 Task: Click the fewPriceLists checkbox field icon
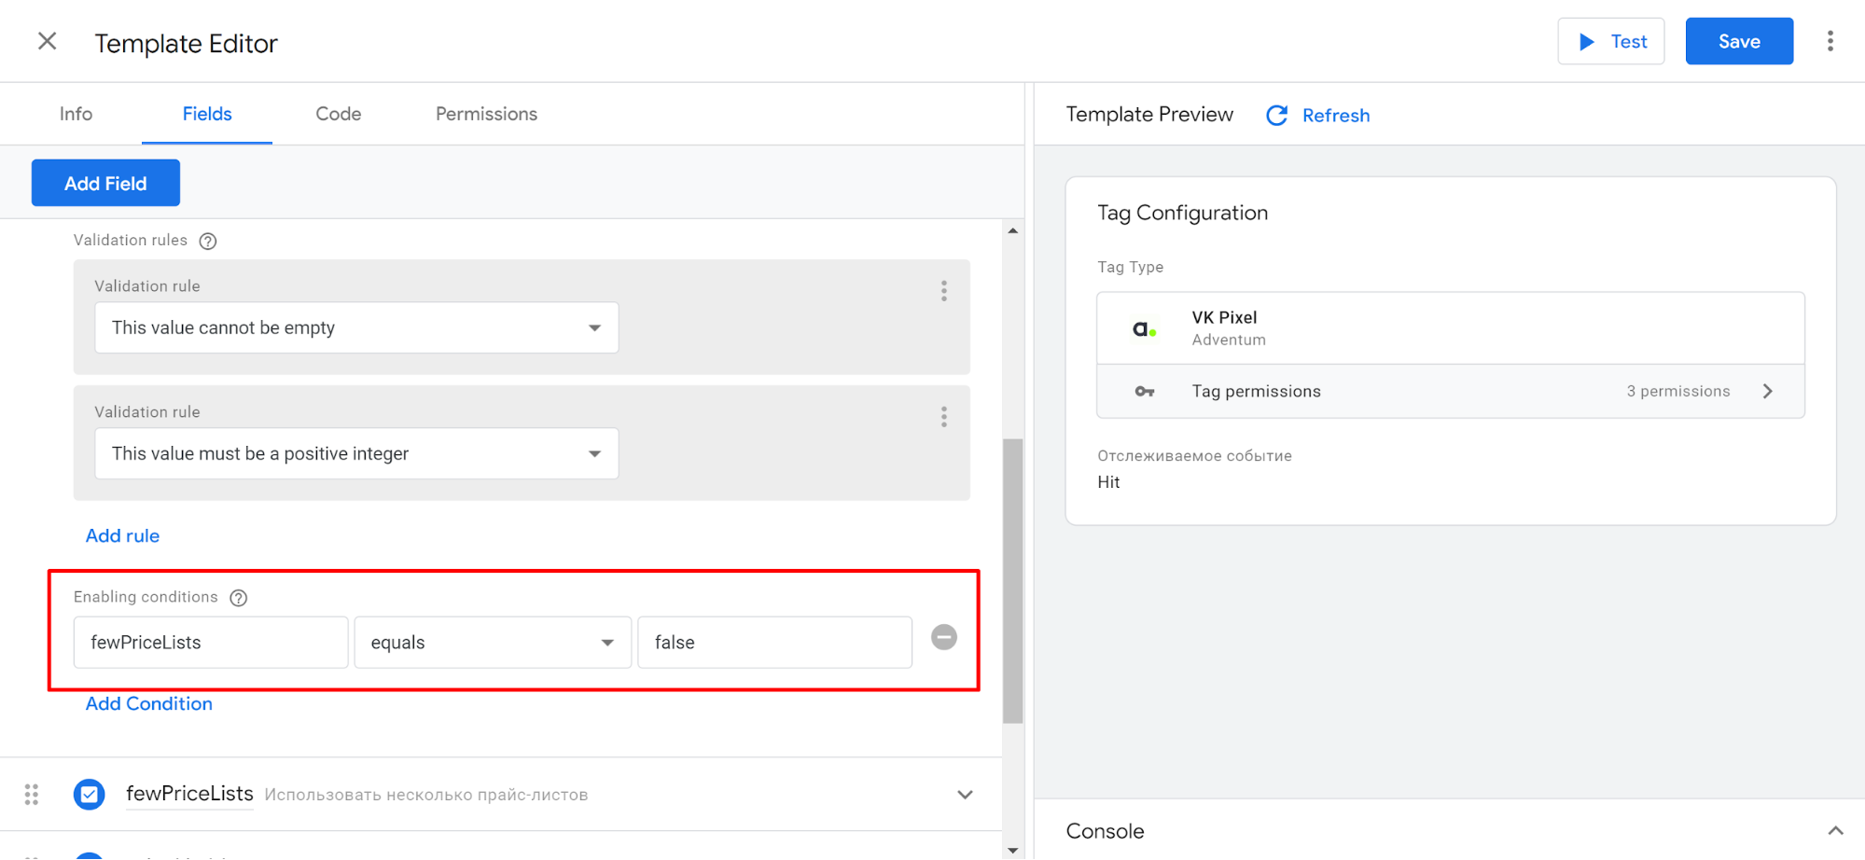click(x=90, y=794)
